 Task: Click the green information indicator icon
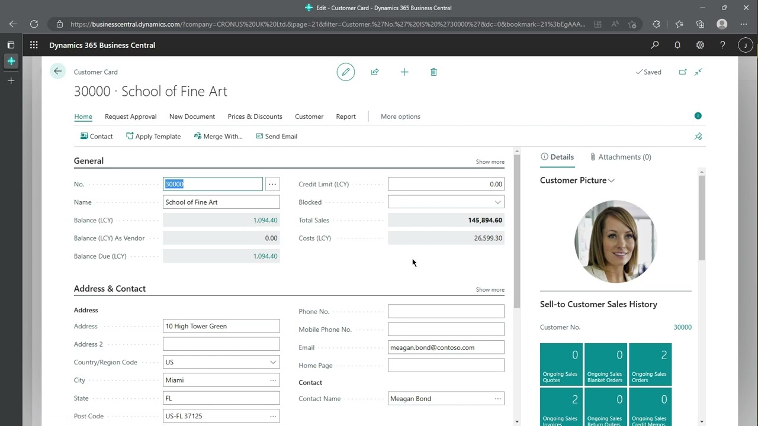click(x=698, y=116)
